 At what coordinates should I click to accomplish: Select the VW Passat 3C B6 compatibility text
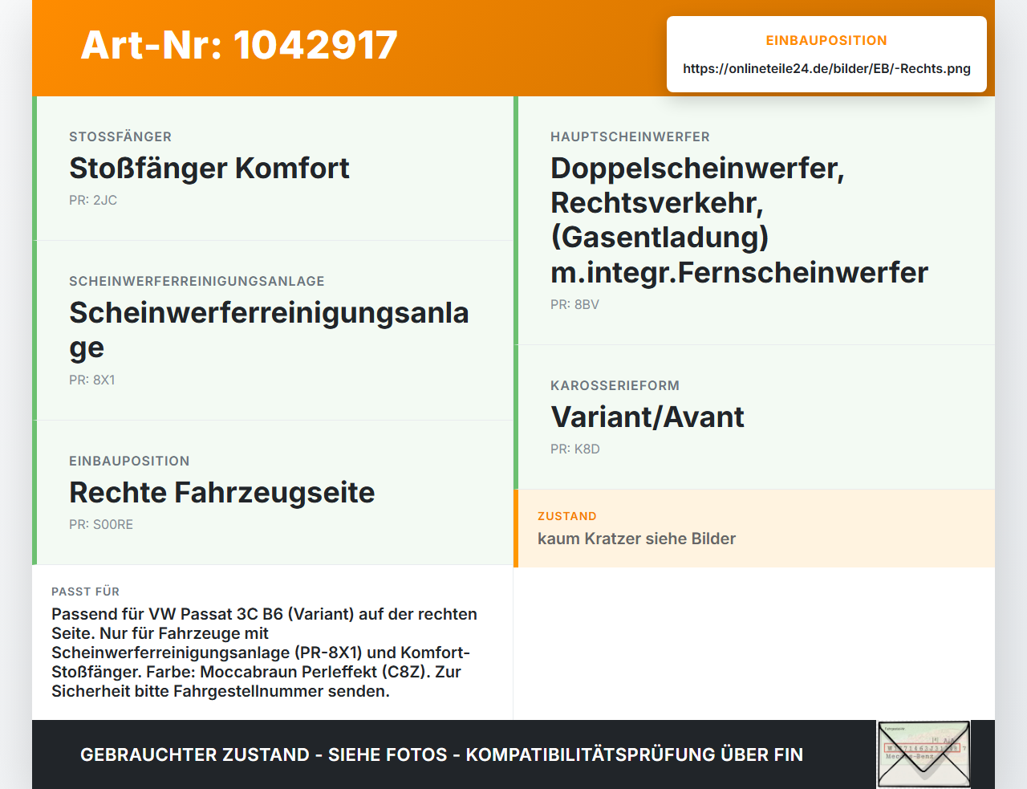click(x=265, y=653)
